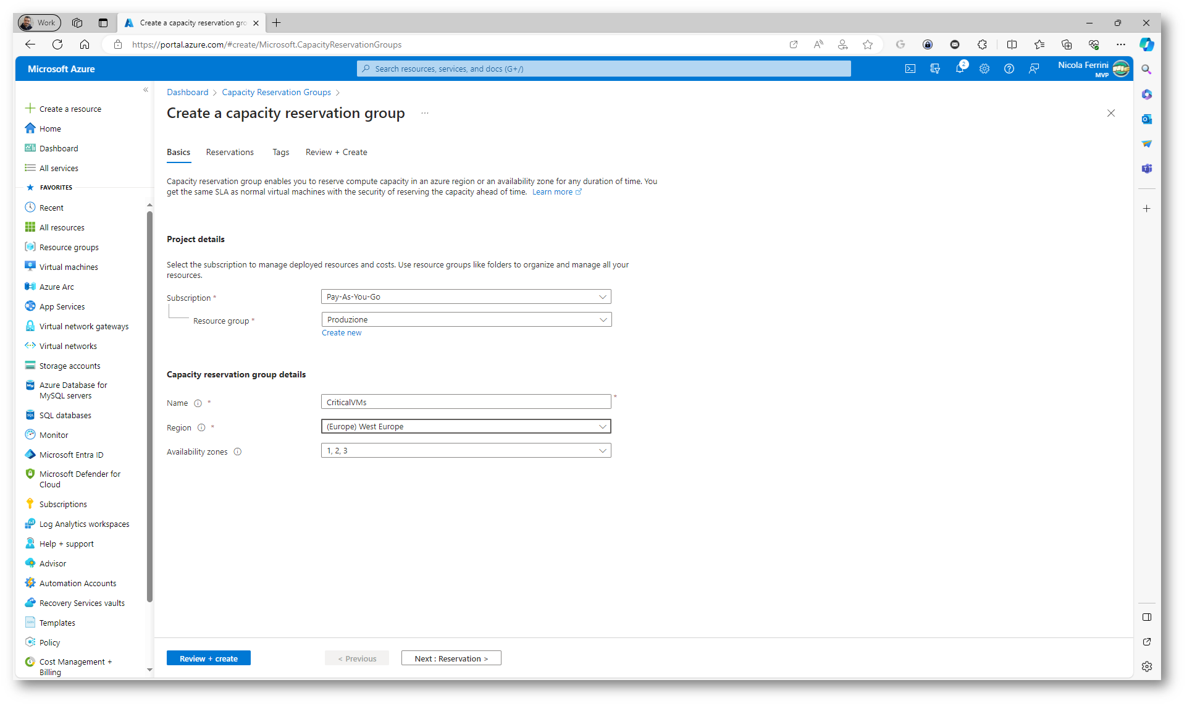Click the Previous button
The width and height of the screenshot is (1187, 706).
point(357,658)
